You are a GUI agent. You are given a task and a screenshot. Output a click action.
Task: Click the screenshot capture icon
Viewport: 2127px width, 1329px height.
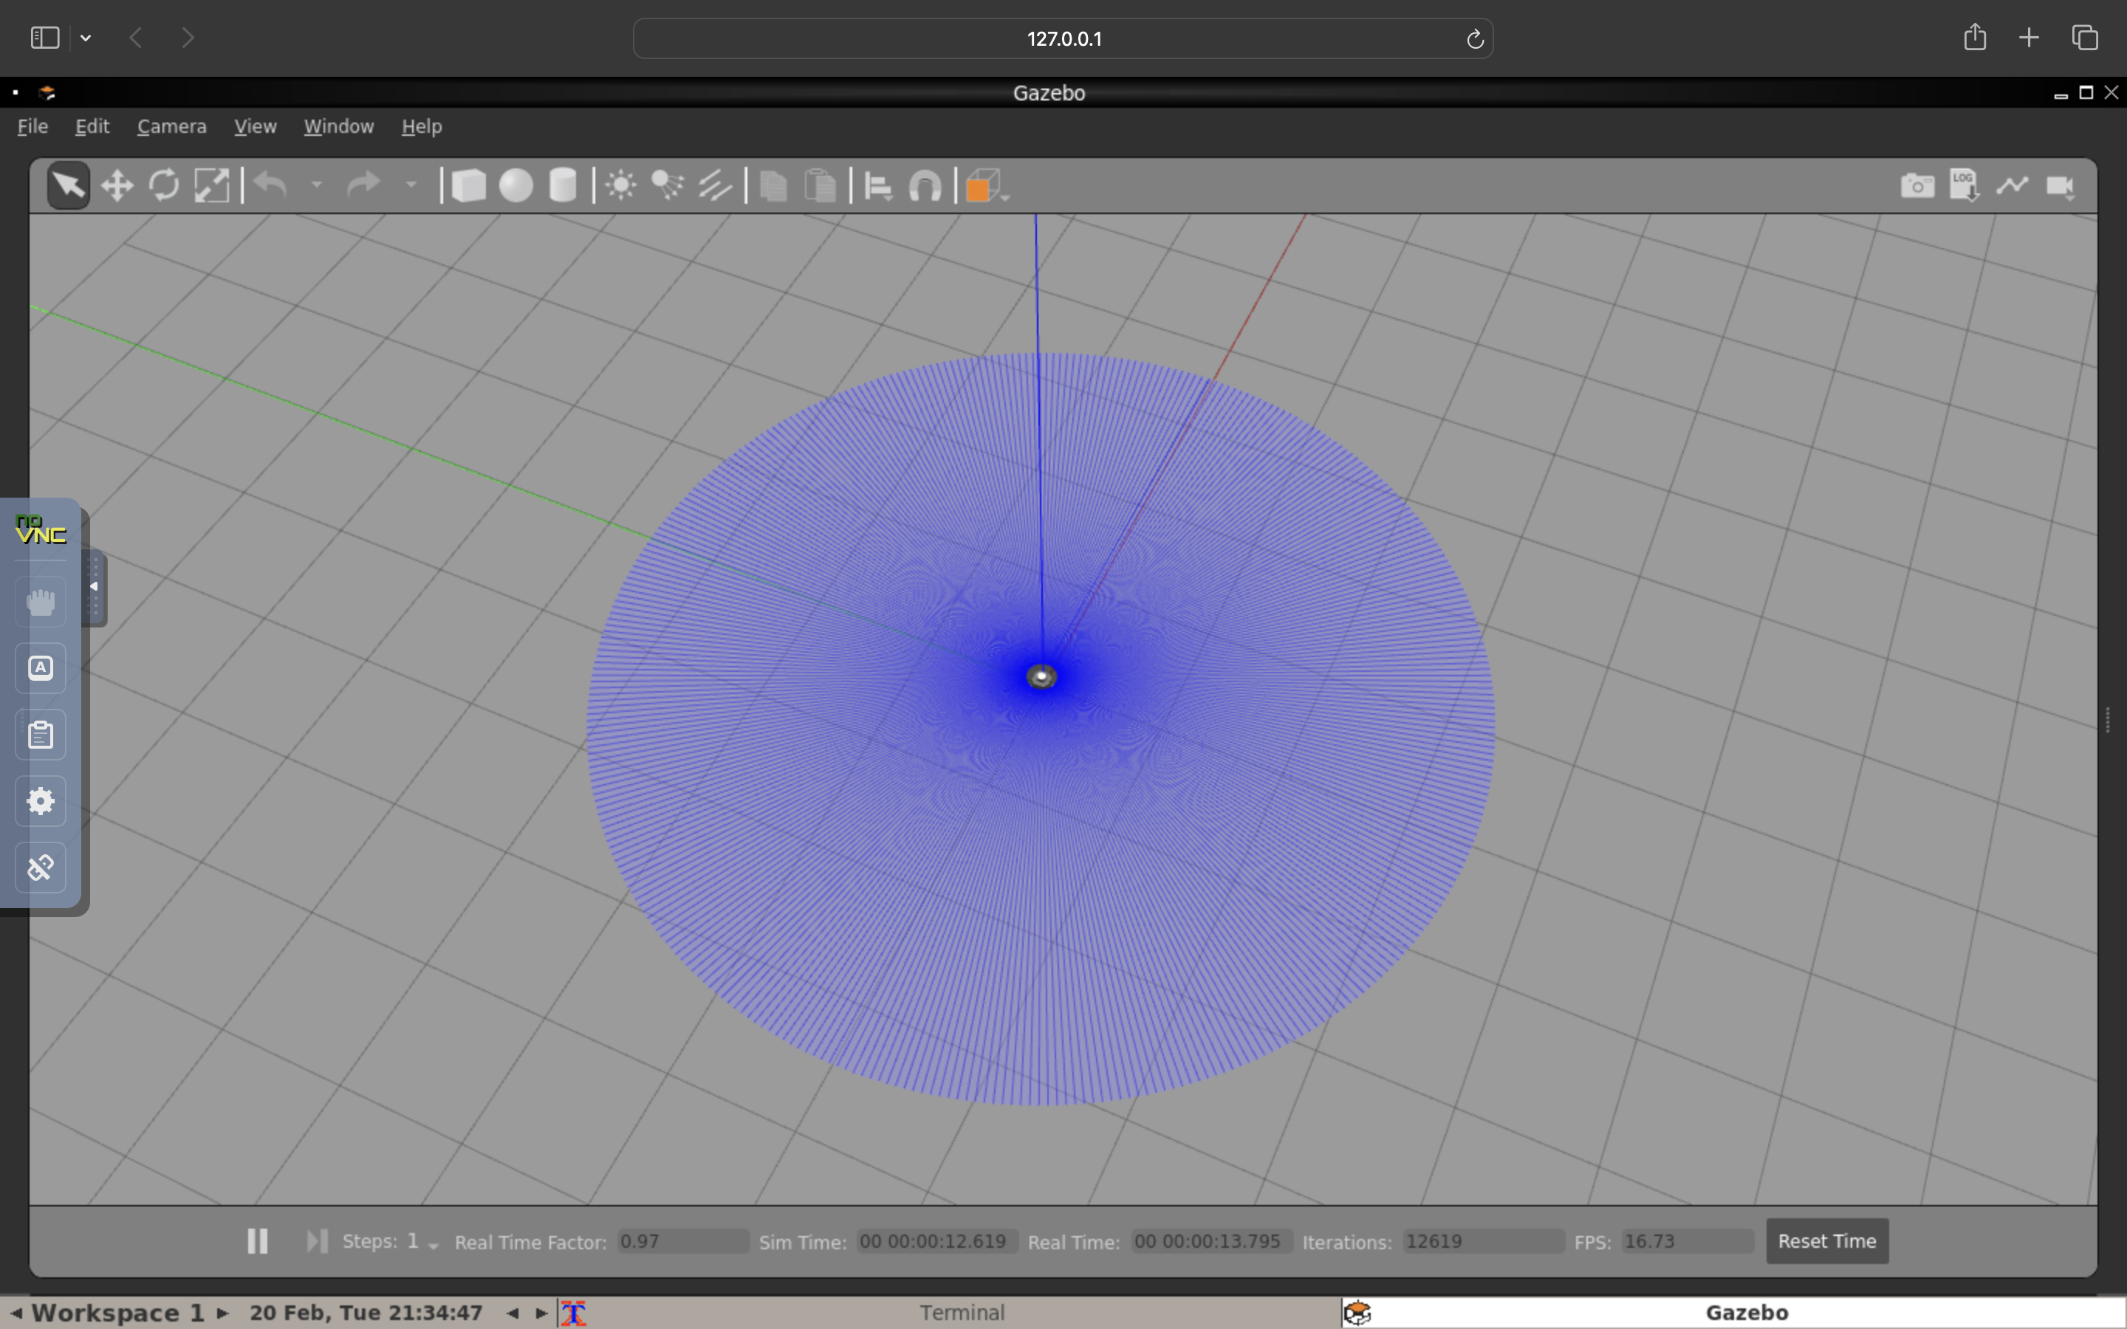tap(1916, 185)
